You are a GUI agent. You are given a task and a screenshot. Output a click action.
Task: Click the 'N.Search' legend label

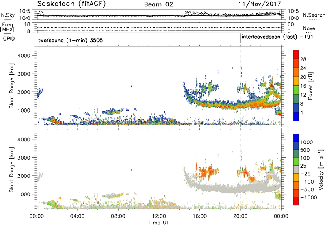point(314,15)
